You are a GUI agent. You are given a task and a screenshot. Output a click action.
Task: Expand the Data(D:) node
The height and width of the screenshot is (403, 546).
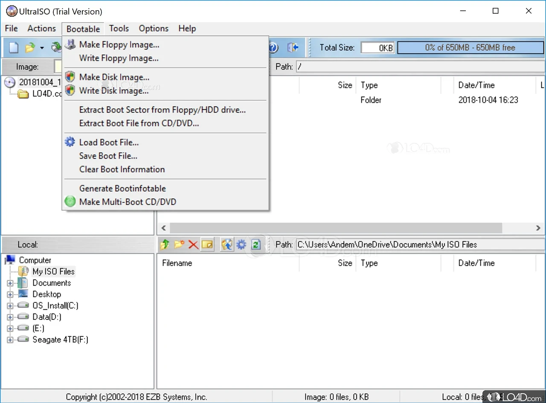(x=10, y=317)
